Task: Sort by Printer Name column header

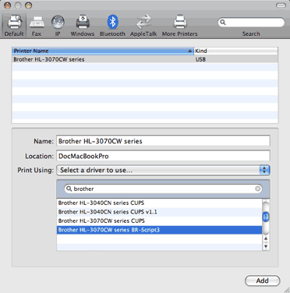Action: click(x=103, y=51)
